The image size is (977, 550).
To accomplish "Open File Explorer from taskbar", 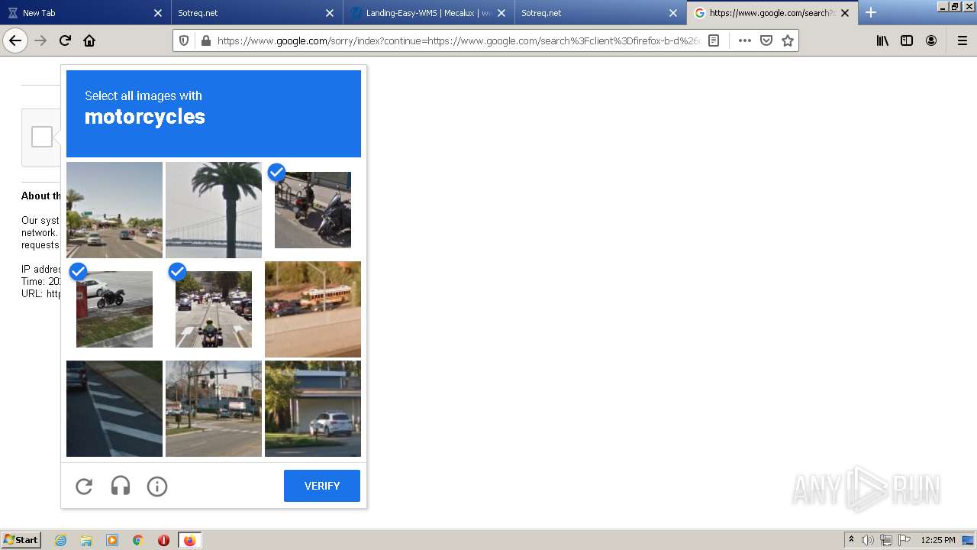I will tap(86, 540).
